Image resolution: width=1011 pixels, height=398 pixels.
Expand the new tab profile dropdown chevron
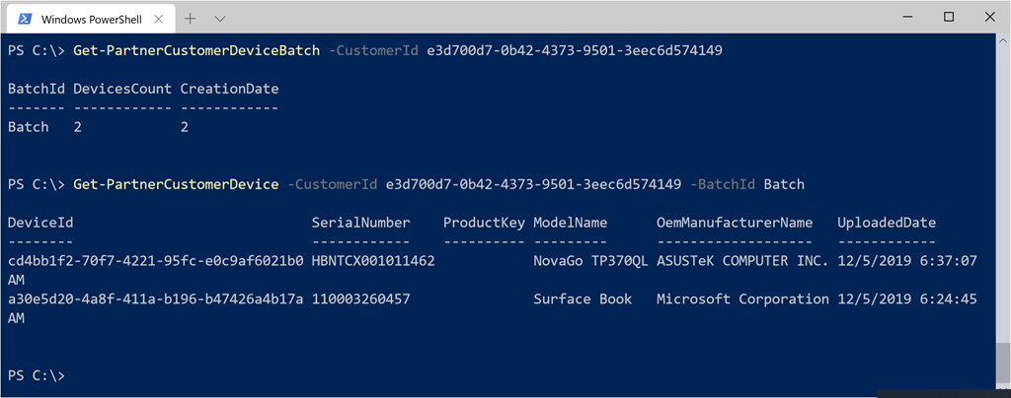219,18
